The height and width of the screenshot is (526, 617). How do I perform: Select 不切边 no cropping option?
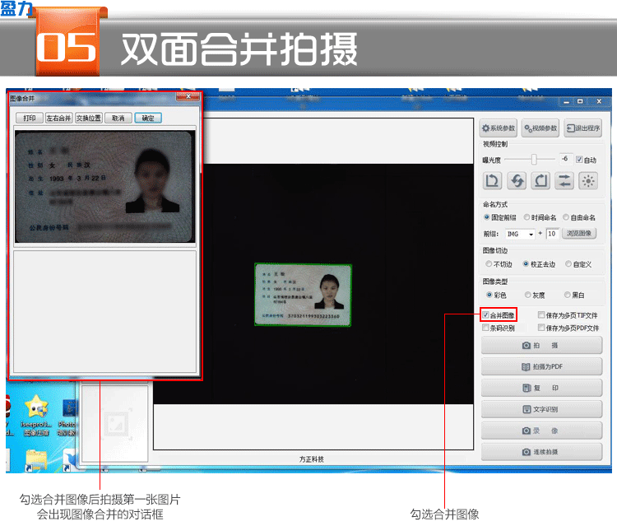click(489, 264)
